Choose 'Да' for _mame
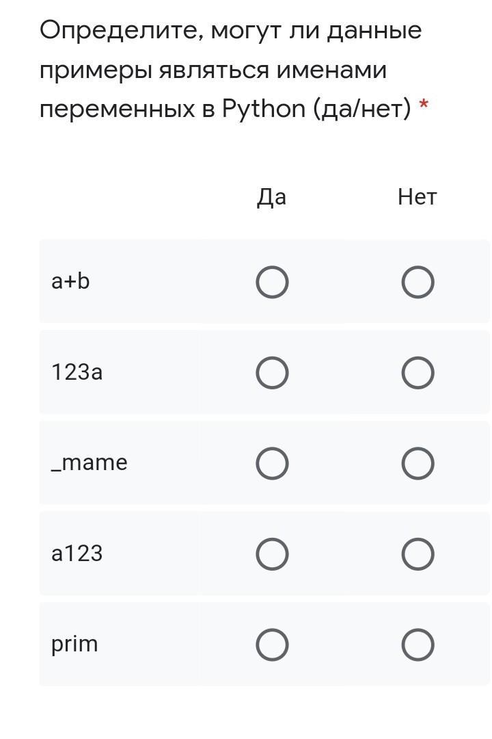The height and width of the screenshot is (739, 492). pyautogui.click(x=272, y=464)
